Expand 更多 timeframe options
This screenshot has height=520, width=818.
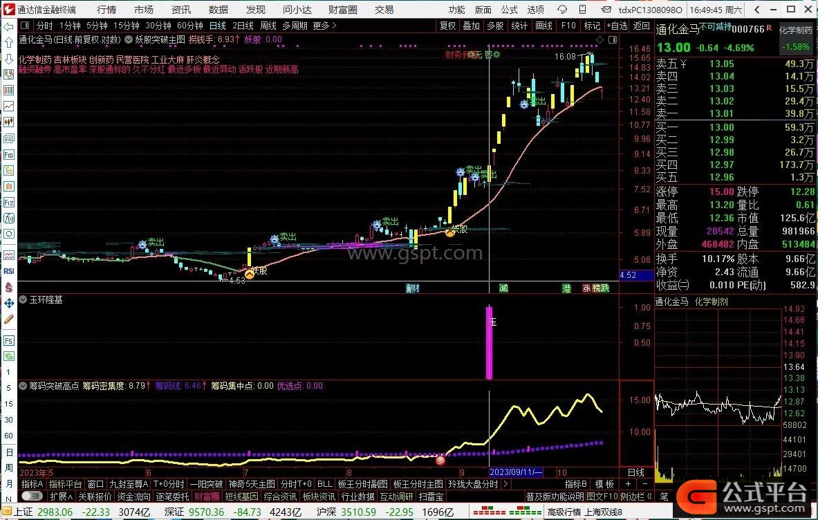point(324,26)
